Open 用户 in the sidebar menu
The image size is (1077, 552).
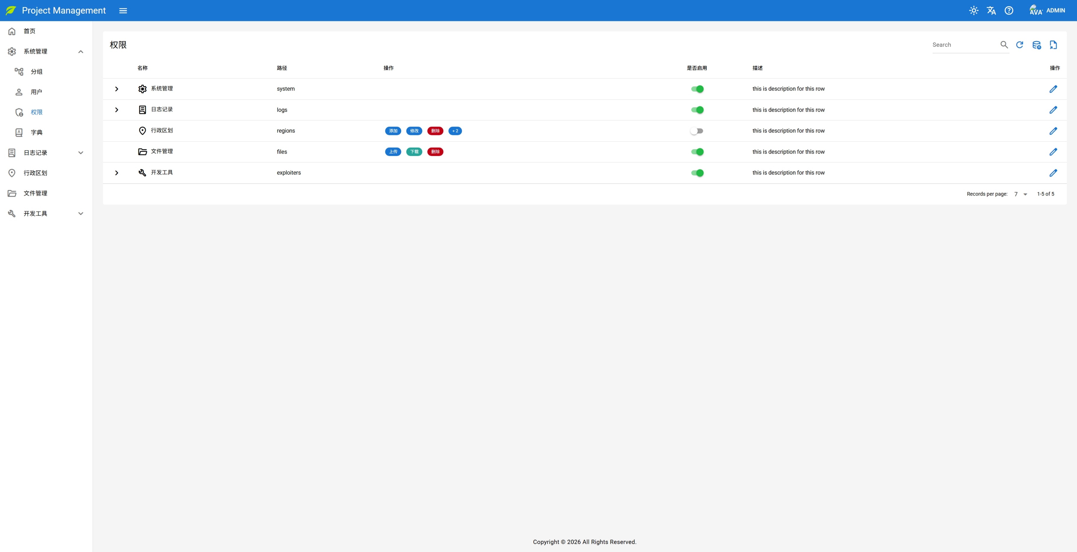tap(36, 92)
